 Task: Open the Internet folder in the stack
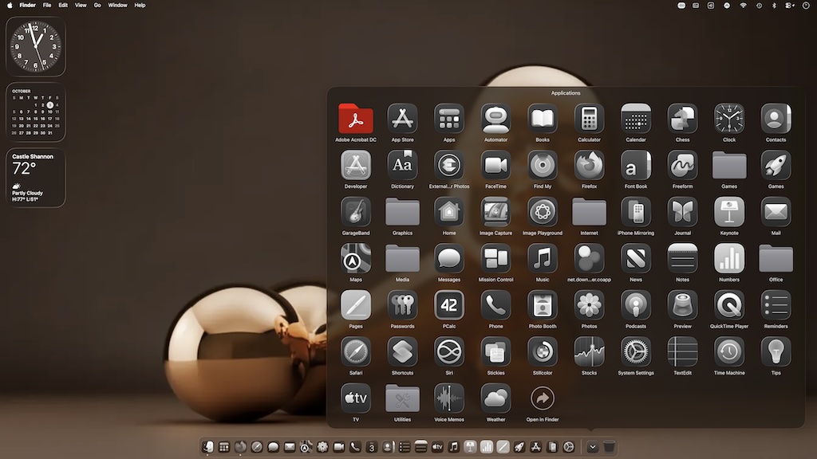[589, 212]
